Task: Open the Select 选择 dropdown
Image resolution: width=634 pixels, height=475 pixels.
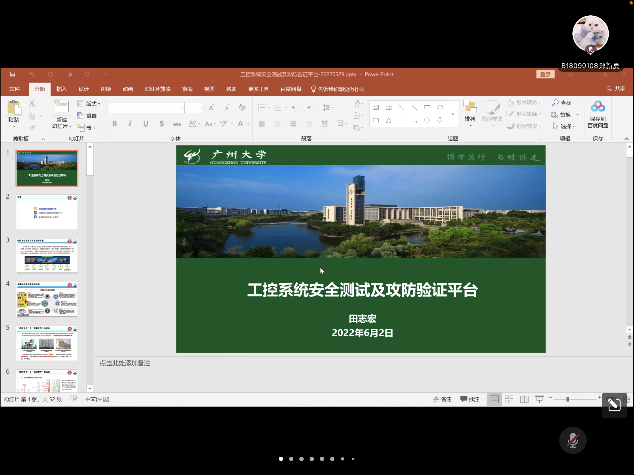Action: pyautogui.click(x=564, y=126)
